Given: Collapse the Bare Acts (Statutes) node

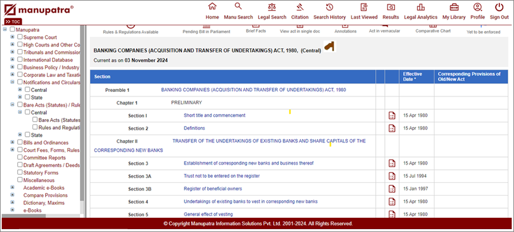Looking at the screenshot, I should 13,105.
